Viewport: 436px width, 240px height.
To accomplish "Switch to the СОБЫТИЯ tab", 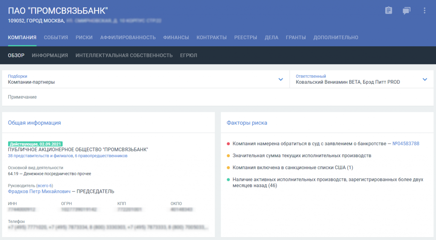I will (x=56, y=37).
